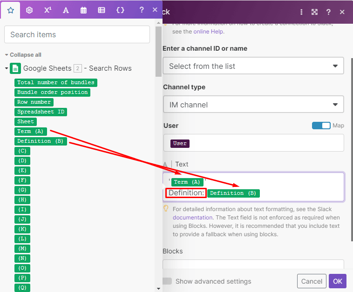Click the scrollbar down arrow in mapping panel
The height and width of the screenshot is (292, 353).
pos(158,289)
